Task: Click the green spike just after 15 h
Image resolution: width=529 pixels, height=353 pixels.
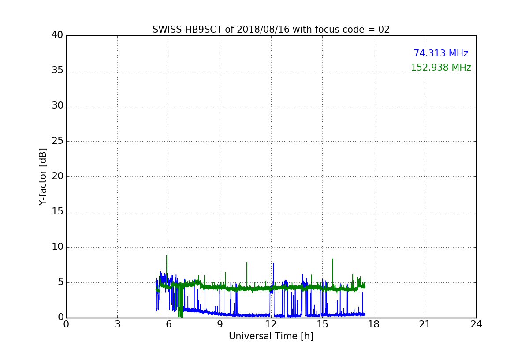Action: point(332,273)
